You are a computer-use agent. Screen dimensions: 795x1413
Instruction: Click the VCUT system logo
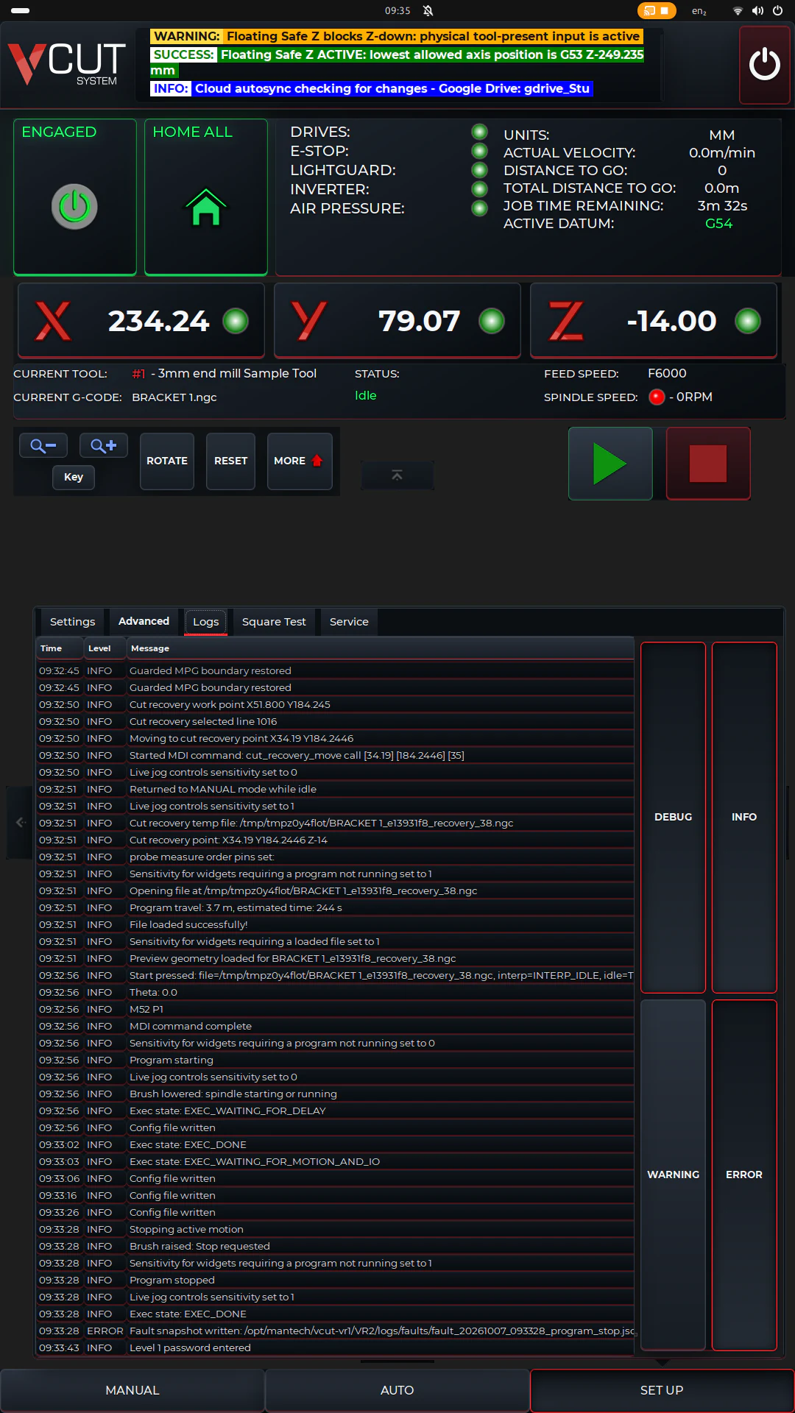66,64
